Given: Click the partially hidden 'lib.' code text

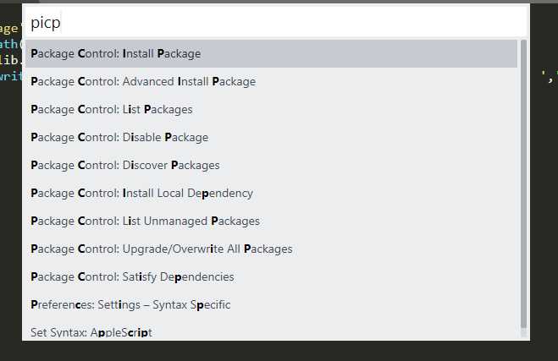Looking at the screenshot, I should (x=13, y=60).
